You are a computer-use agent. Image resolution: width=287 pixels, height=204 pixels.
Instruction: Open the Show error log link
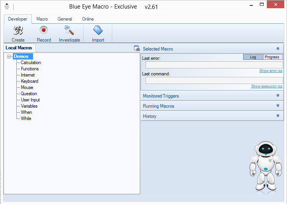(x=271, y=71)
